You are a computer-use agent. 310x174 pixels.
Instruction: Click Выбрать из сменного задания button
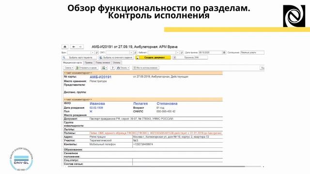point(116,58)
